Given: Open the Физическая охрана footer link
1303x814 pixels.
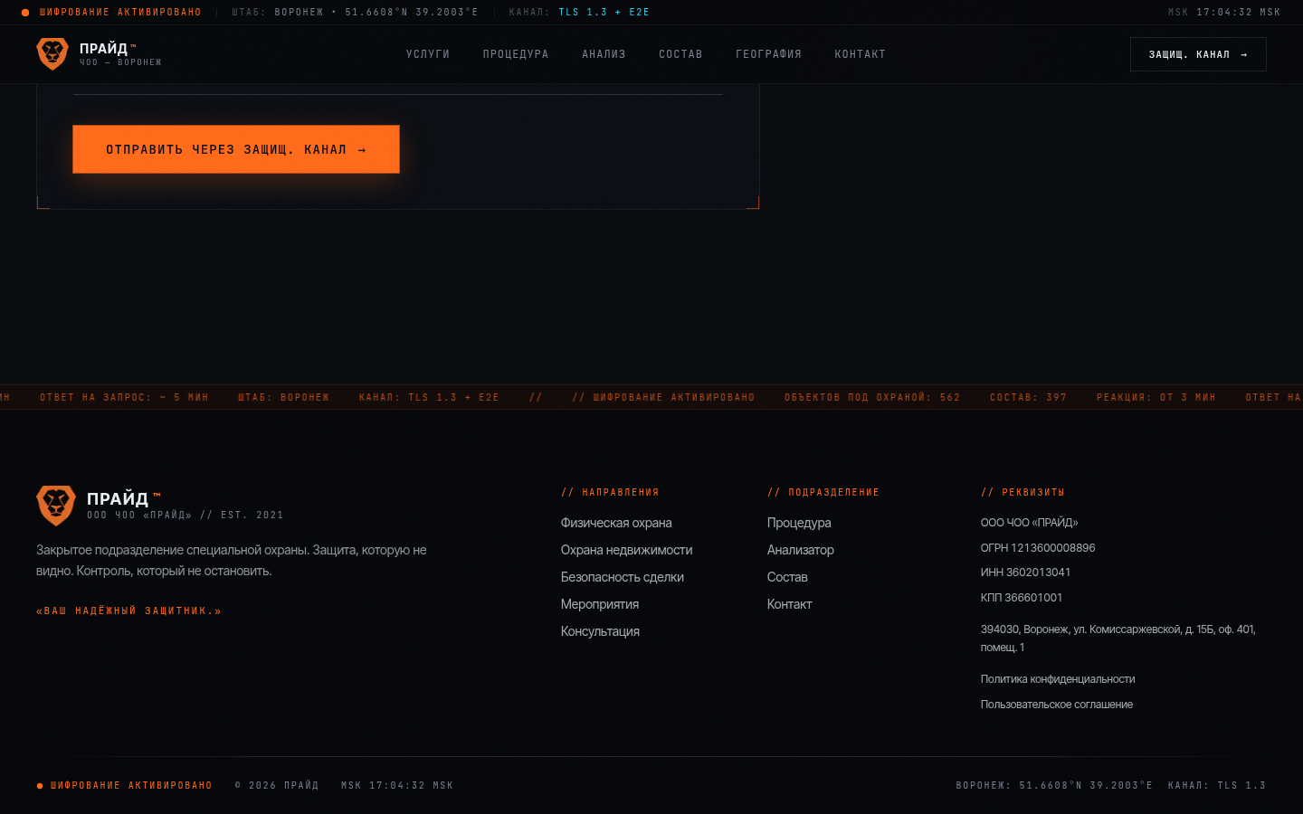Looking at the screenshot, I should pyautogui.click(x=616, y=523).
